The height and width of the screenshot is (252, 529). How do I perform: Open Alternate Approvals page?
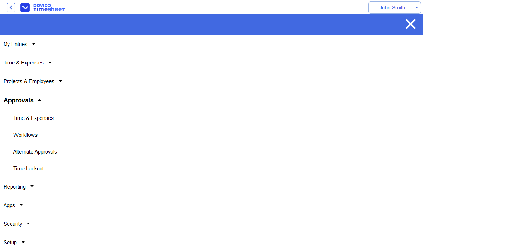(35, 152)
